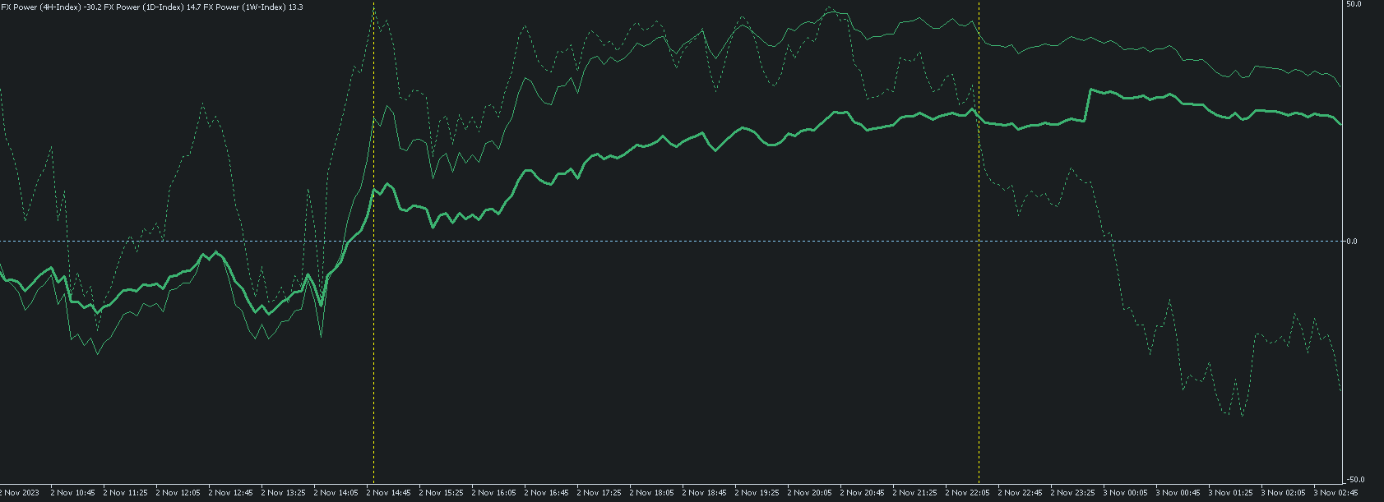The width and height of the screenshot is (1384, 502).
Task: Click the 2 Nov 18:45 time label
Action: point(704,493)
